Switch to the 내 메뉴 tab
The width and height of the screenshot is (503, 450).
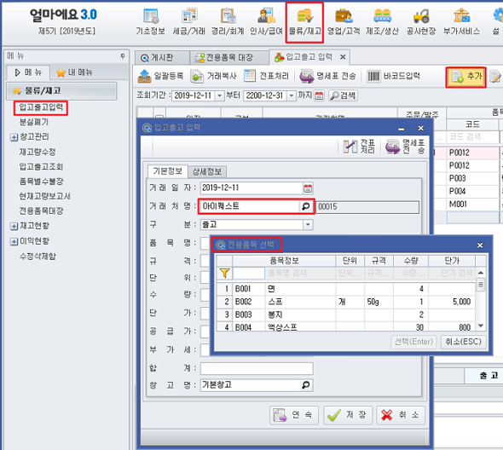(74, 72)
